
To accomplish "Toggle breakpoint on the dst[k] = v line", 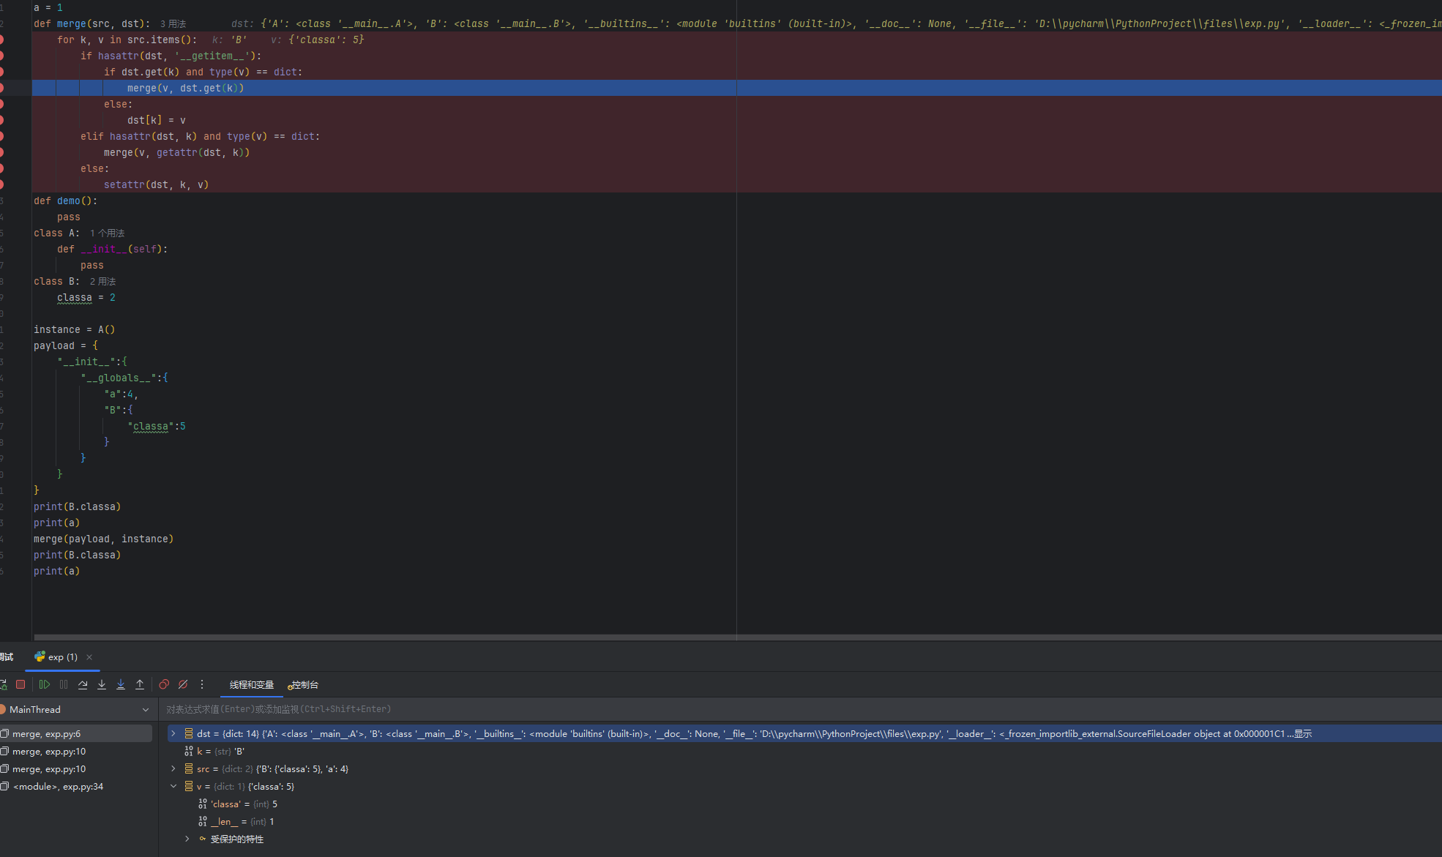I will coord(1,120).
